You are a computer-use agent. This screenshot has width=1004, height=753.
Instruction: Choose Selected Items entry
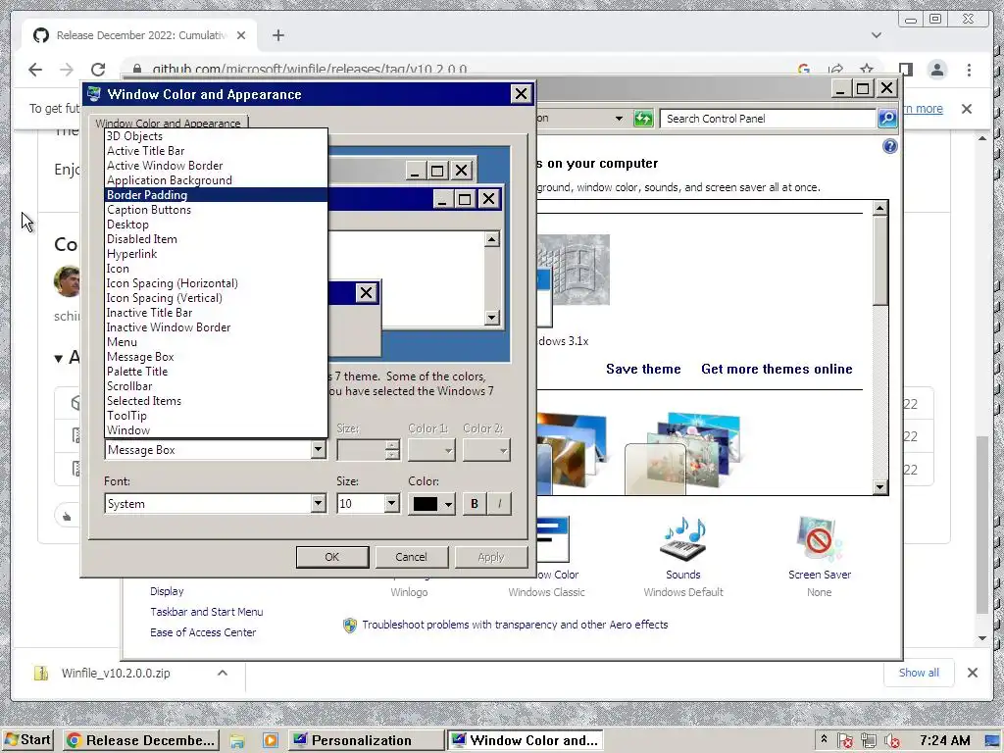(x=216, y=401)
